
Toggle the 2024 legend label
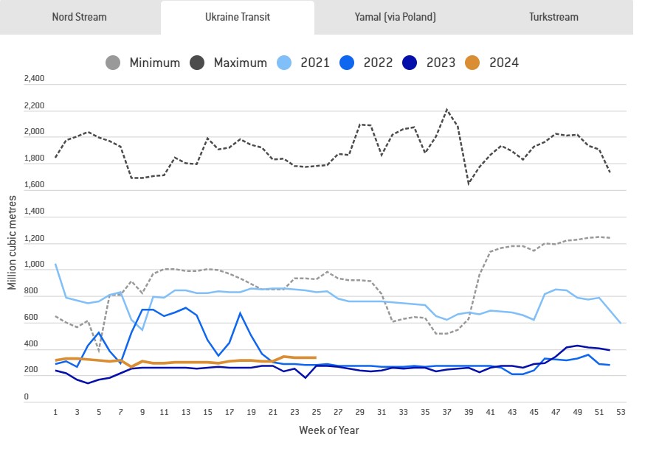504,63
